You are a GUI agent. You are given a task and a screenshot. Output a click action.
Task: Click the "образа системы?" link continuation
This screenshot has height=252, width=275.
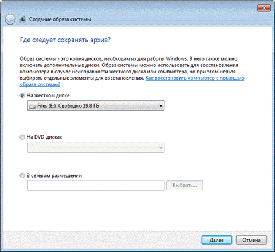click(x=40, y=85)
